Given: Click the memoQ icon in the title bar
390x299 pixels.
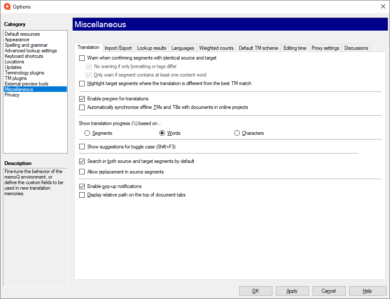Looking at the screenshot, I should click(x=6, y=6).
